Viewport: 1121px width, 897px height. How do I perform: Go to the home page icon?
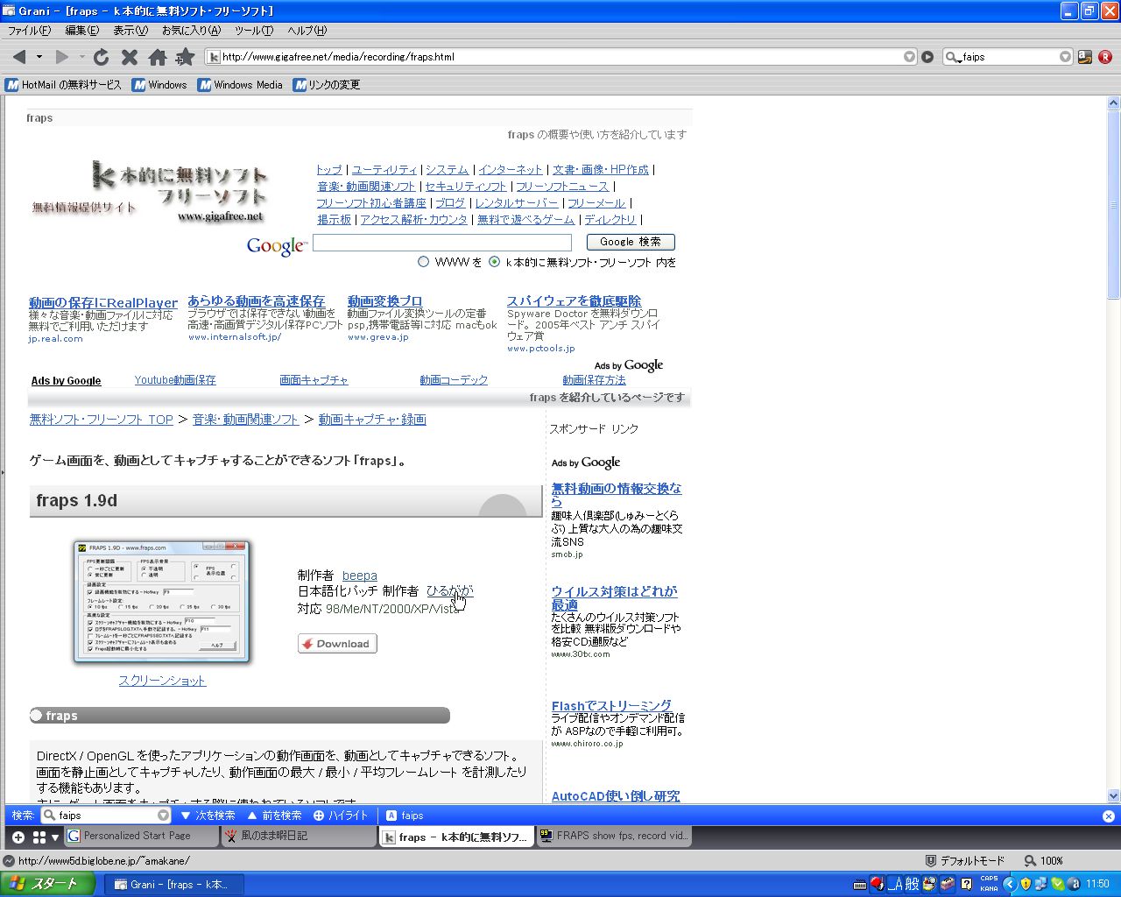[158, 57]
